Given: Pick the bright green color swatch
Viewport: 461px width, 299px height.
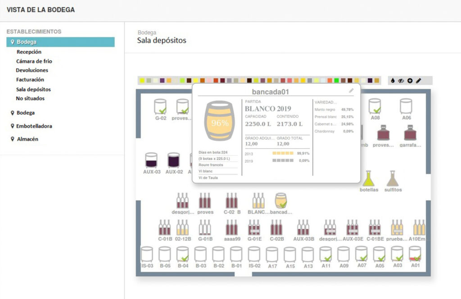Looking at the screenshot, I should [x=336, y=81].
